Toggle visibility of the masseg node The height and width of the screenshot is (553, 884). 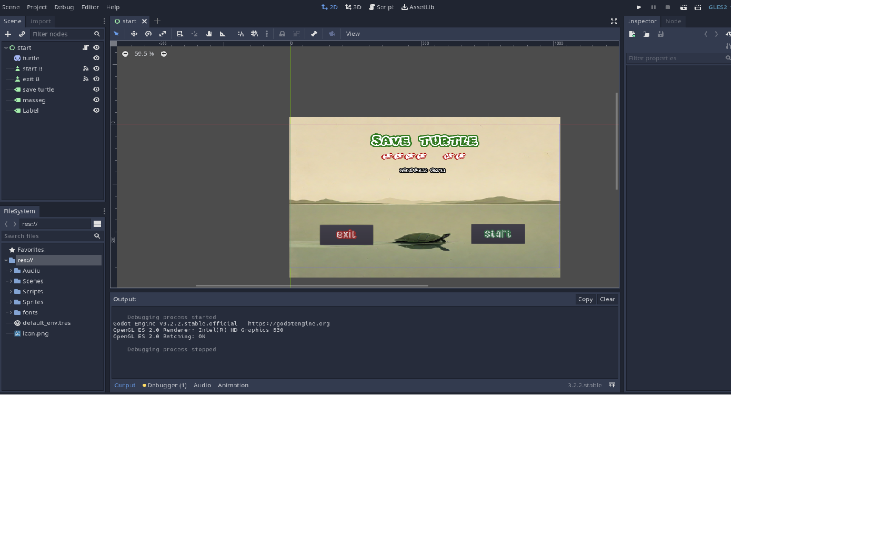96,100
